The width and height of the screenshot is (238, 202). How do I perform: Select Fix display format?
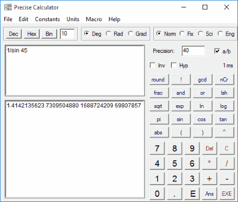coord(186,34)
